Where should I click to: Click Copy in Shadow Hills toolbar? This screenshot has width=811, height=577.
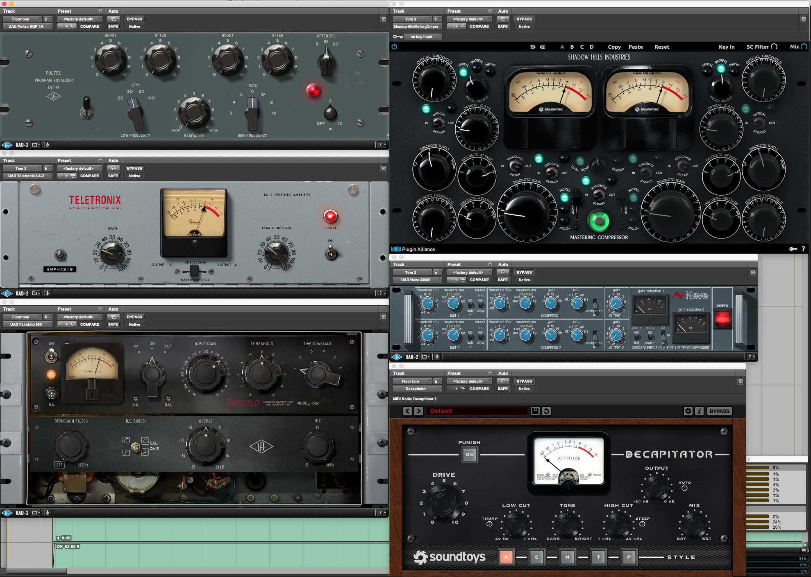point(614,47)
